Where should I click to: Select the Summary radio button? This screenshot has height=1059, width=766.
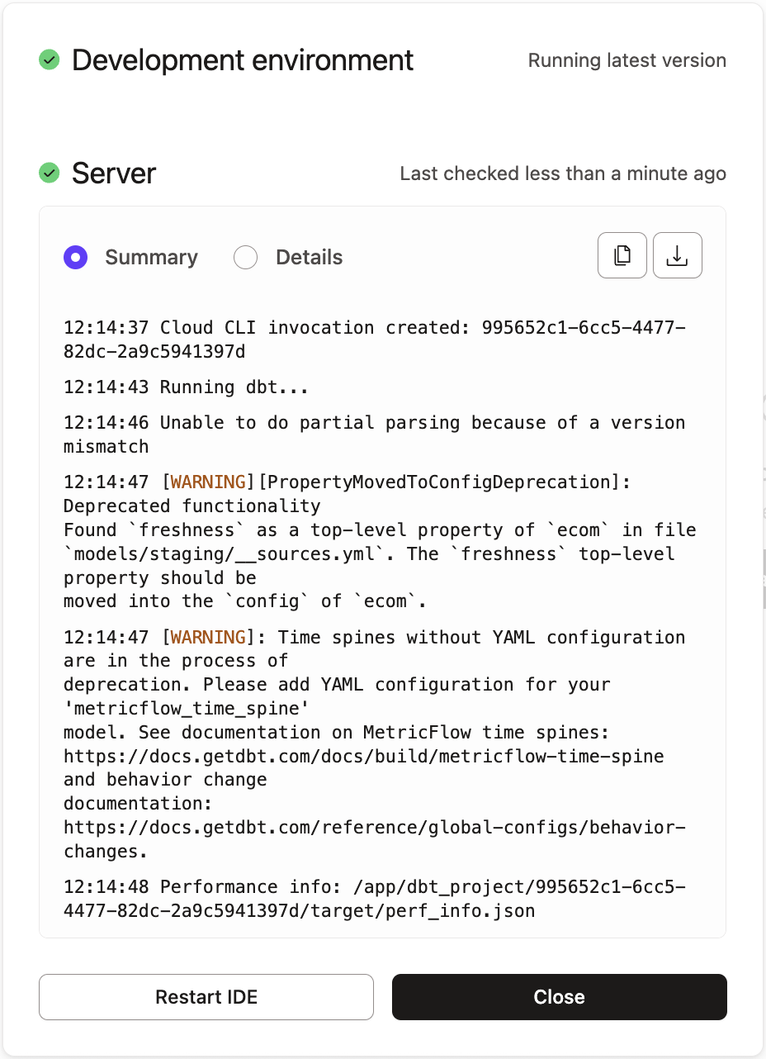[75, 257]
